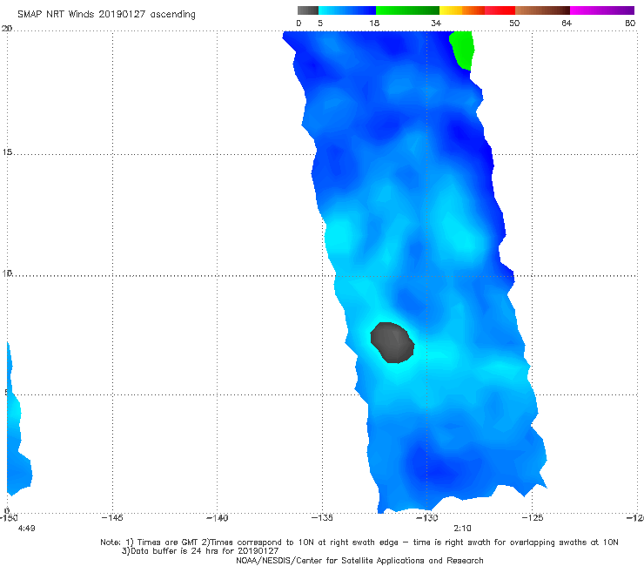Click the green high-wind patch at the swath top

coord(462,51)
